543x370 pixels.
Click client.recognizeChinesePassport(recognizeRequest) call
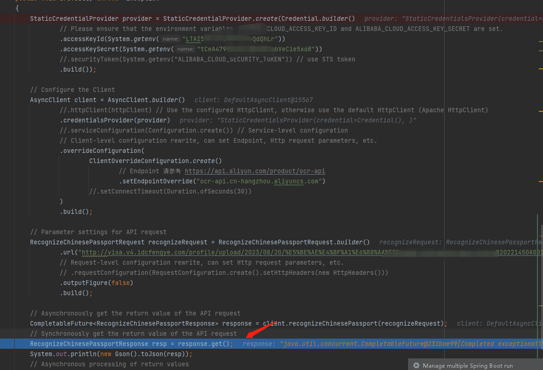(x=353, y=323)
